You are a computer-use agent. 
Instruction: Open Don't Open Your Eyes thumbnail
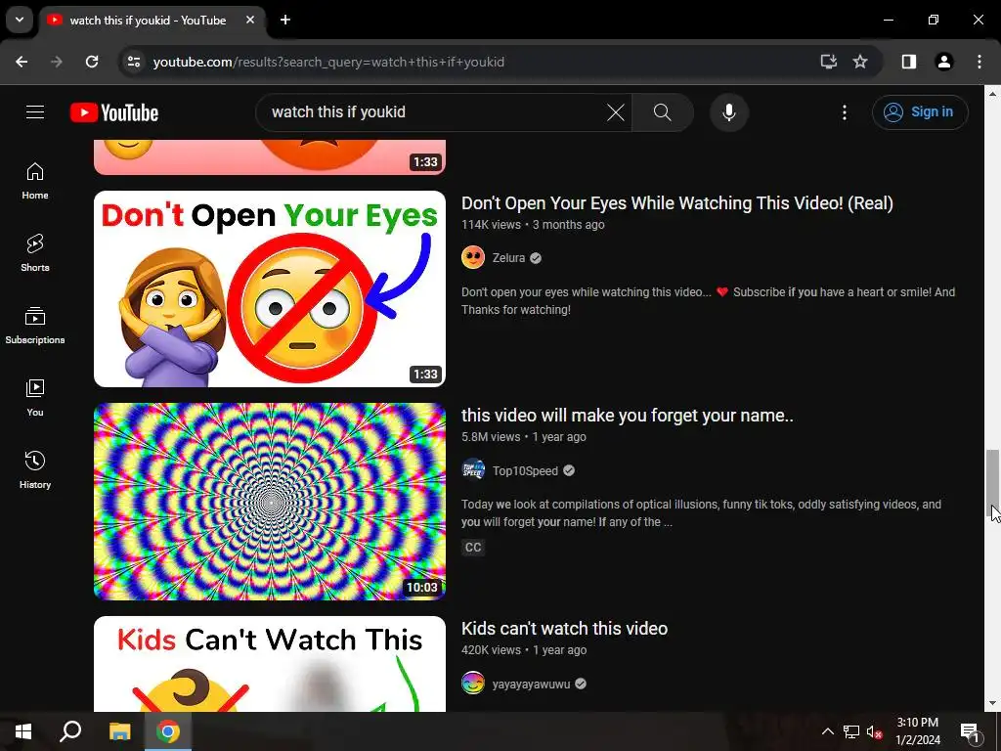[270, 288]
